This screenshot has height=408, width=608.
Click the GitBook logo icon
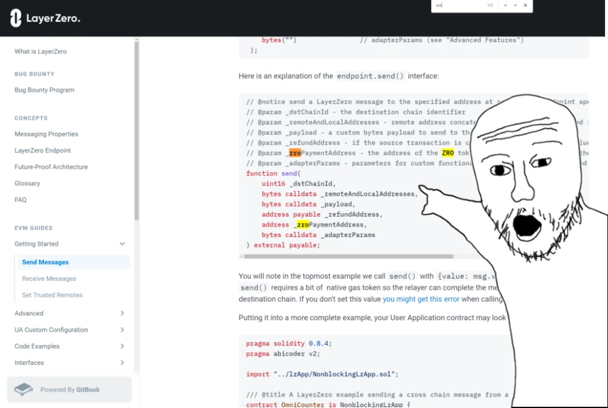pyautogui.click(x=24, y=389)
